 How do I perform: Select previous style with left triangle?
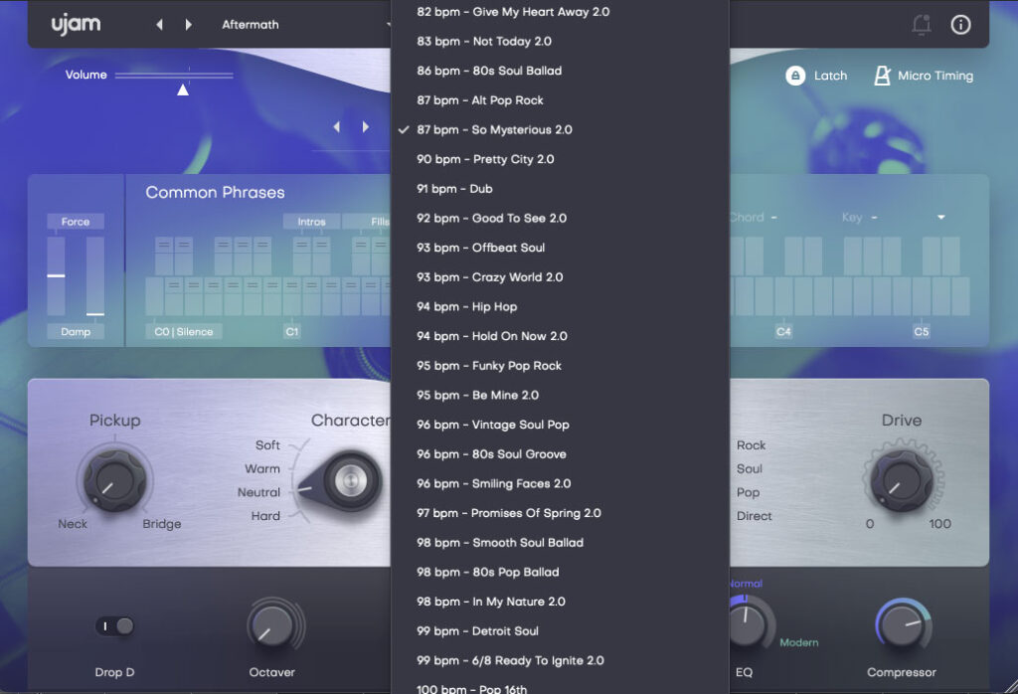(336, 127)
